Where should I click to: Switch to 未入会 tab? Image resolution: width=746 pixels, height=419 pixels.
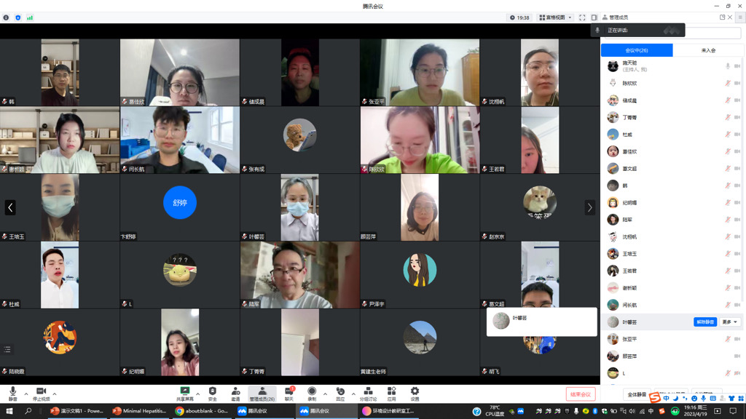(708, 50)
